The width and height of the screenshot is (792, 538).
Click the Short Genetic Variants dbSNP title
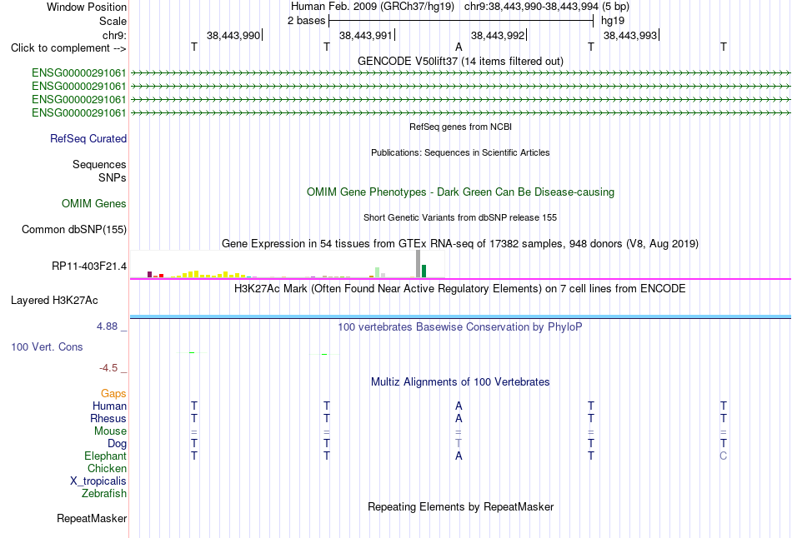coord(460,217)
